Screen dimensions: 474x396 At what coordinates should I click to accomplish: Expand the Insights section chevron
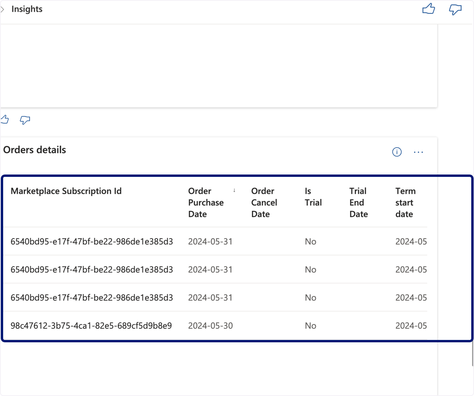point(2,9)
